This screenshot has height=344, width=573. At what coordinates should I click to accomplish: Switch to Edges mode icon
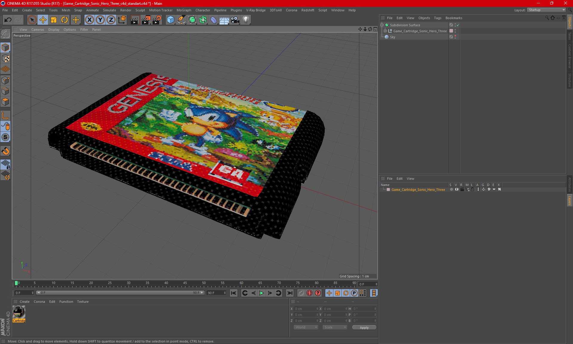pos(5,91)
